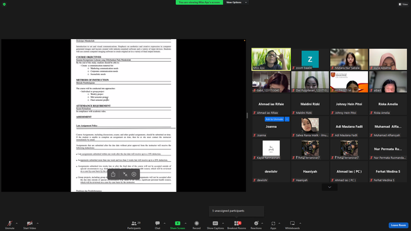Unmute the microphone
Viewport: 411px width, 231px height.
click(x=10, y=225)
